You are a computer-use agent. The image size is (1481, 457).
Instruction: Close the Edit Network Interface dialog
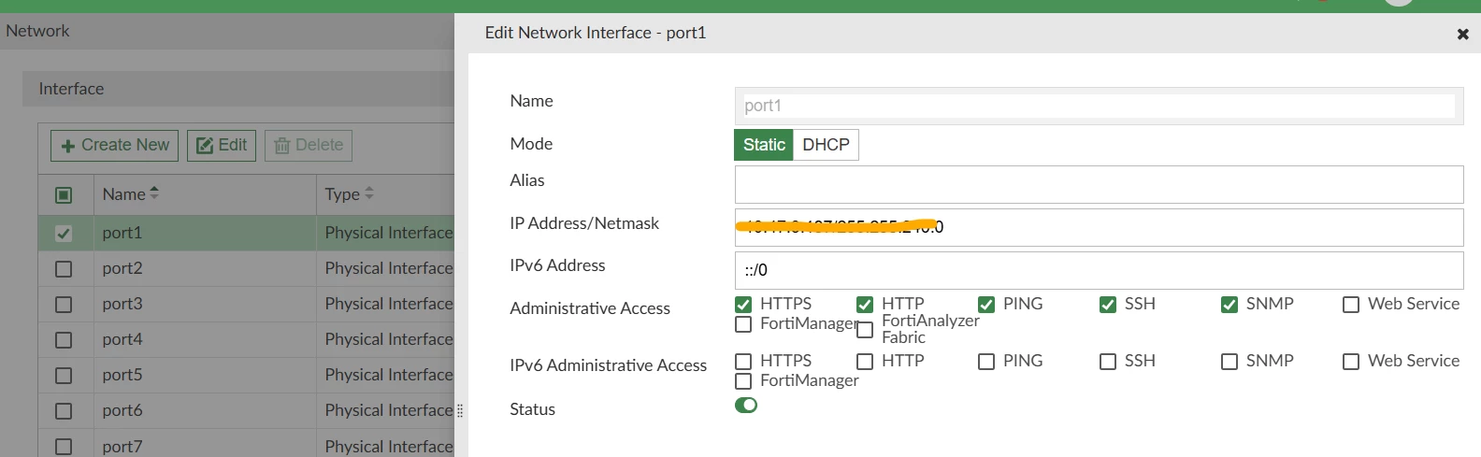[1462, 35]
